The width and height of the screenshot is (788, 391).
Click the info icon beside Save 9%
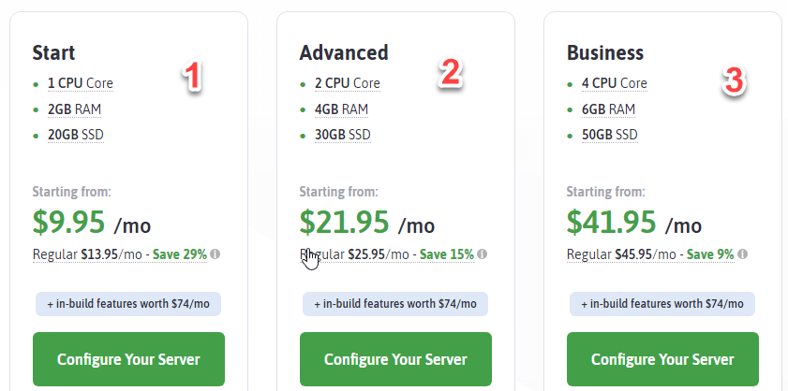[742, 254]
